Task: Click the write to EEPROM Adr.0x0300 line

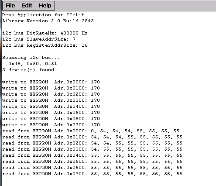Action: (51, 100)
